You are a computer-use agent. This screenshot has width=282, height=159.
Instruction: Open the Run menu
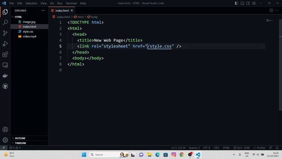click(x=60, y=3)
